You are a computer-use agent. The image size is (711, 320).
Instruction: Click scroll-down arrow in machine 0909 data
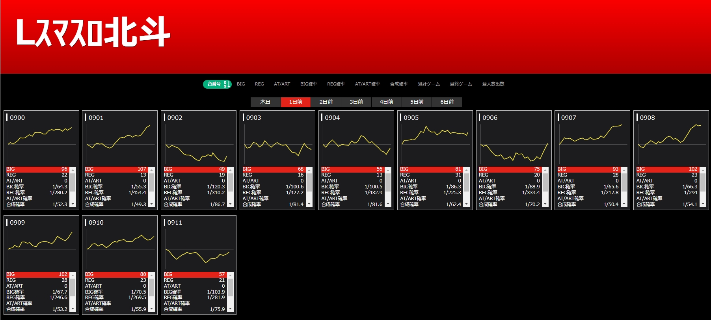coord(73,309)
